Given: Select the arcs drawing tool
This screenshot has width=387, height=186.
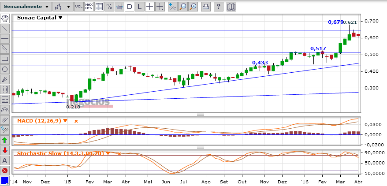Looking at the screenshot, I should point(5,109).
